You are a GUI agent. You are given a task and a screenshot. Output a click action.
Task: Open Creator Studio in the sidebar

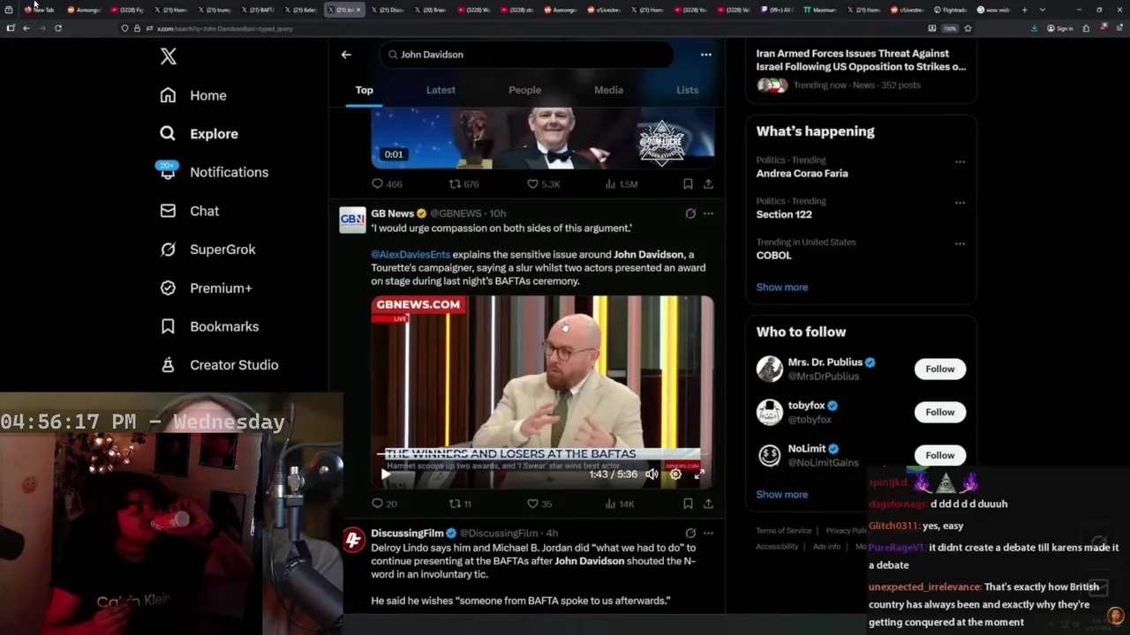pyautogui.click(x=219, y=365)
